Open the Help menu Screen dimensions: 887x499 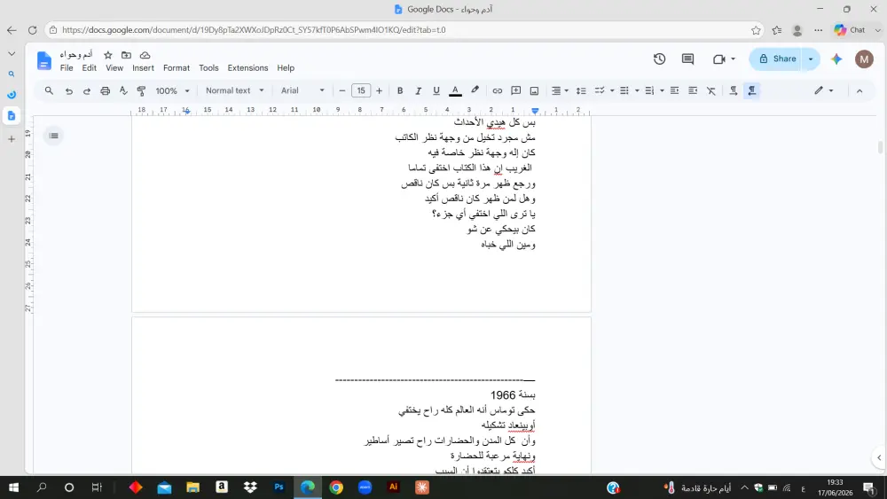(x=286, y=68)
